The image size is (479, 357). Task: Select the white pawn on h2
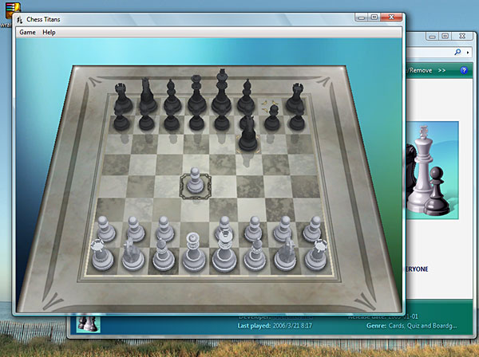click(312, 229)
